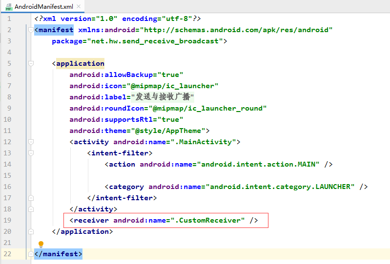Click line number 8 in the gutter
Screen dimensions: 390x264
pos(9,97)
